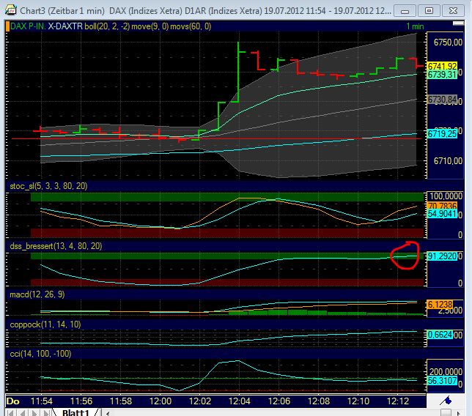
Task: Click the 12:00 time axis label
Action: point(161,401)
